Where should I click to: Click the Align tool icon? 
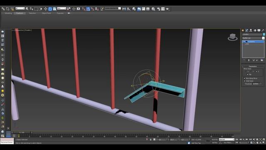click(x=128, y=9)
